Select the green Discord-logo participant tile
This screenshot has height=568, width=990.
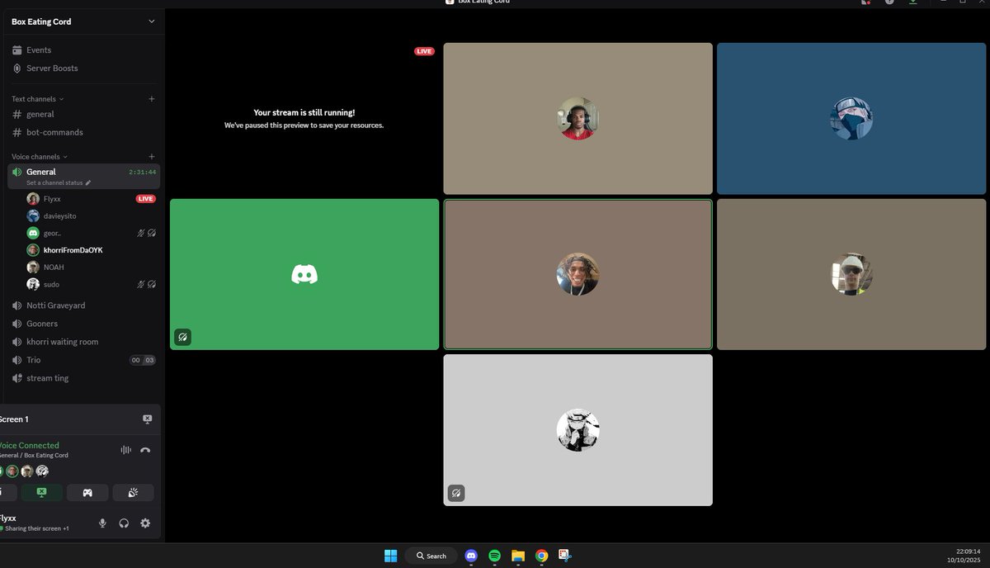[304, 274]
